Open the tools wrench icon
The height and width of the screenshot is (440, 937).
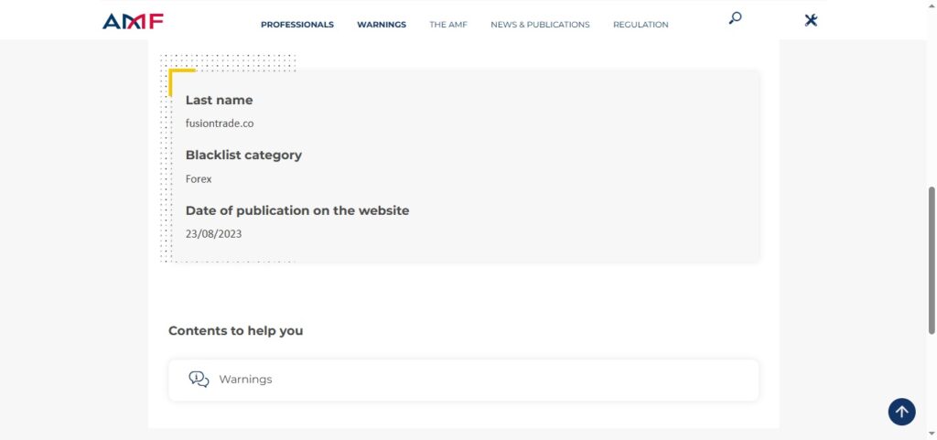point(811,20)
